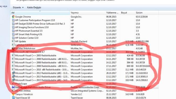
Task: Click Visual C++ 2005 Redistributable icon
Action: (13, 56)
